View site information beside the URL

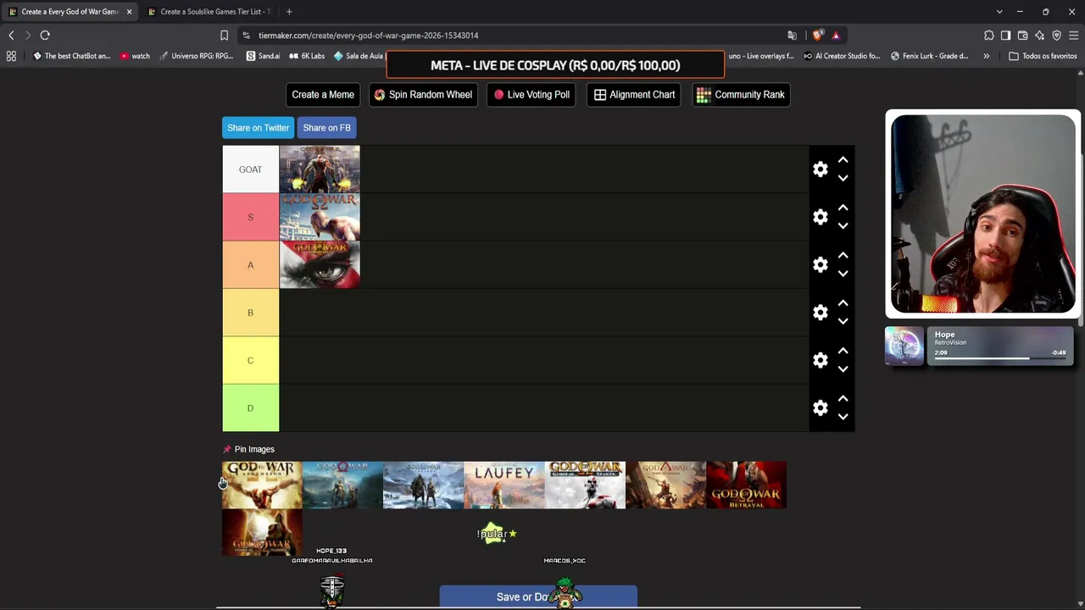click(246, 36)
